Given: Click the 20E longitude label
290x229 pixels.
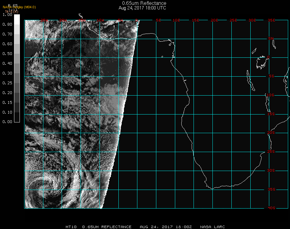Looking at the screenshot, I should coord(214,20).
